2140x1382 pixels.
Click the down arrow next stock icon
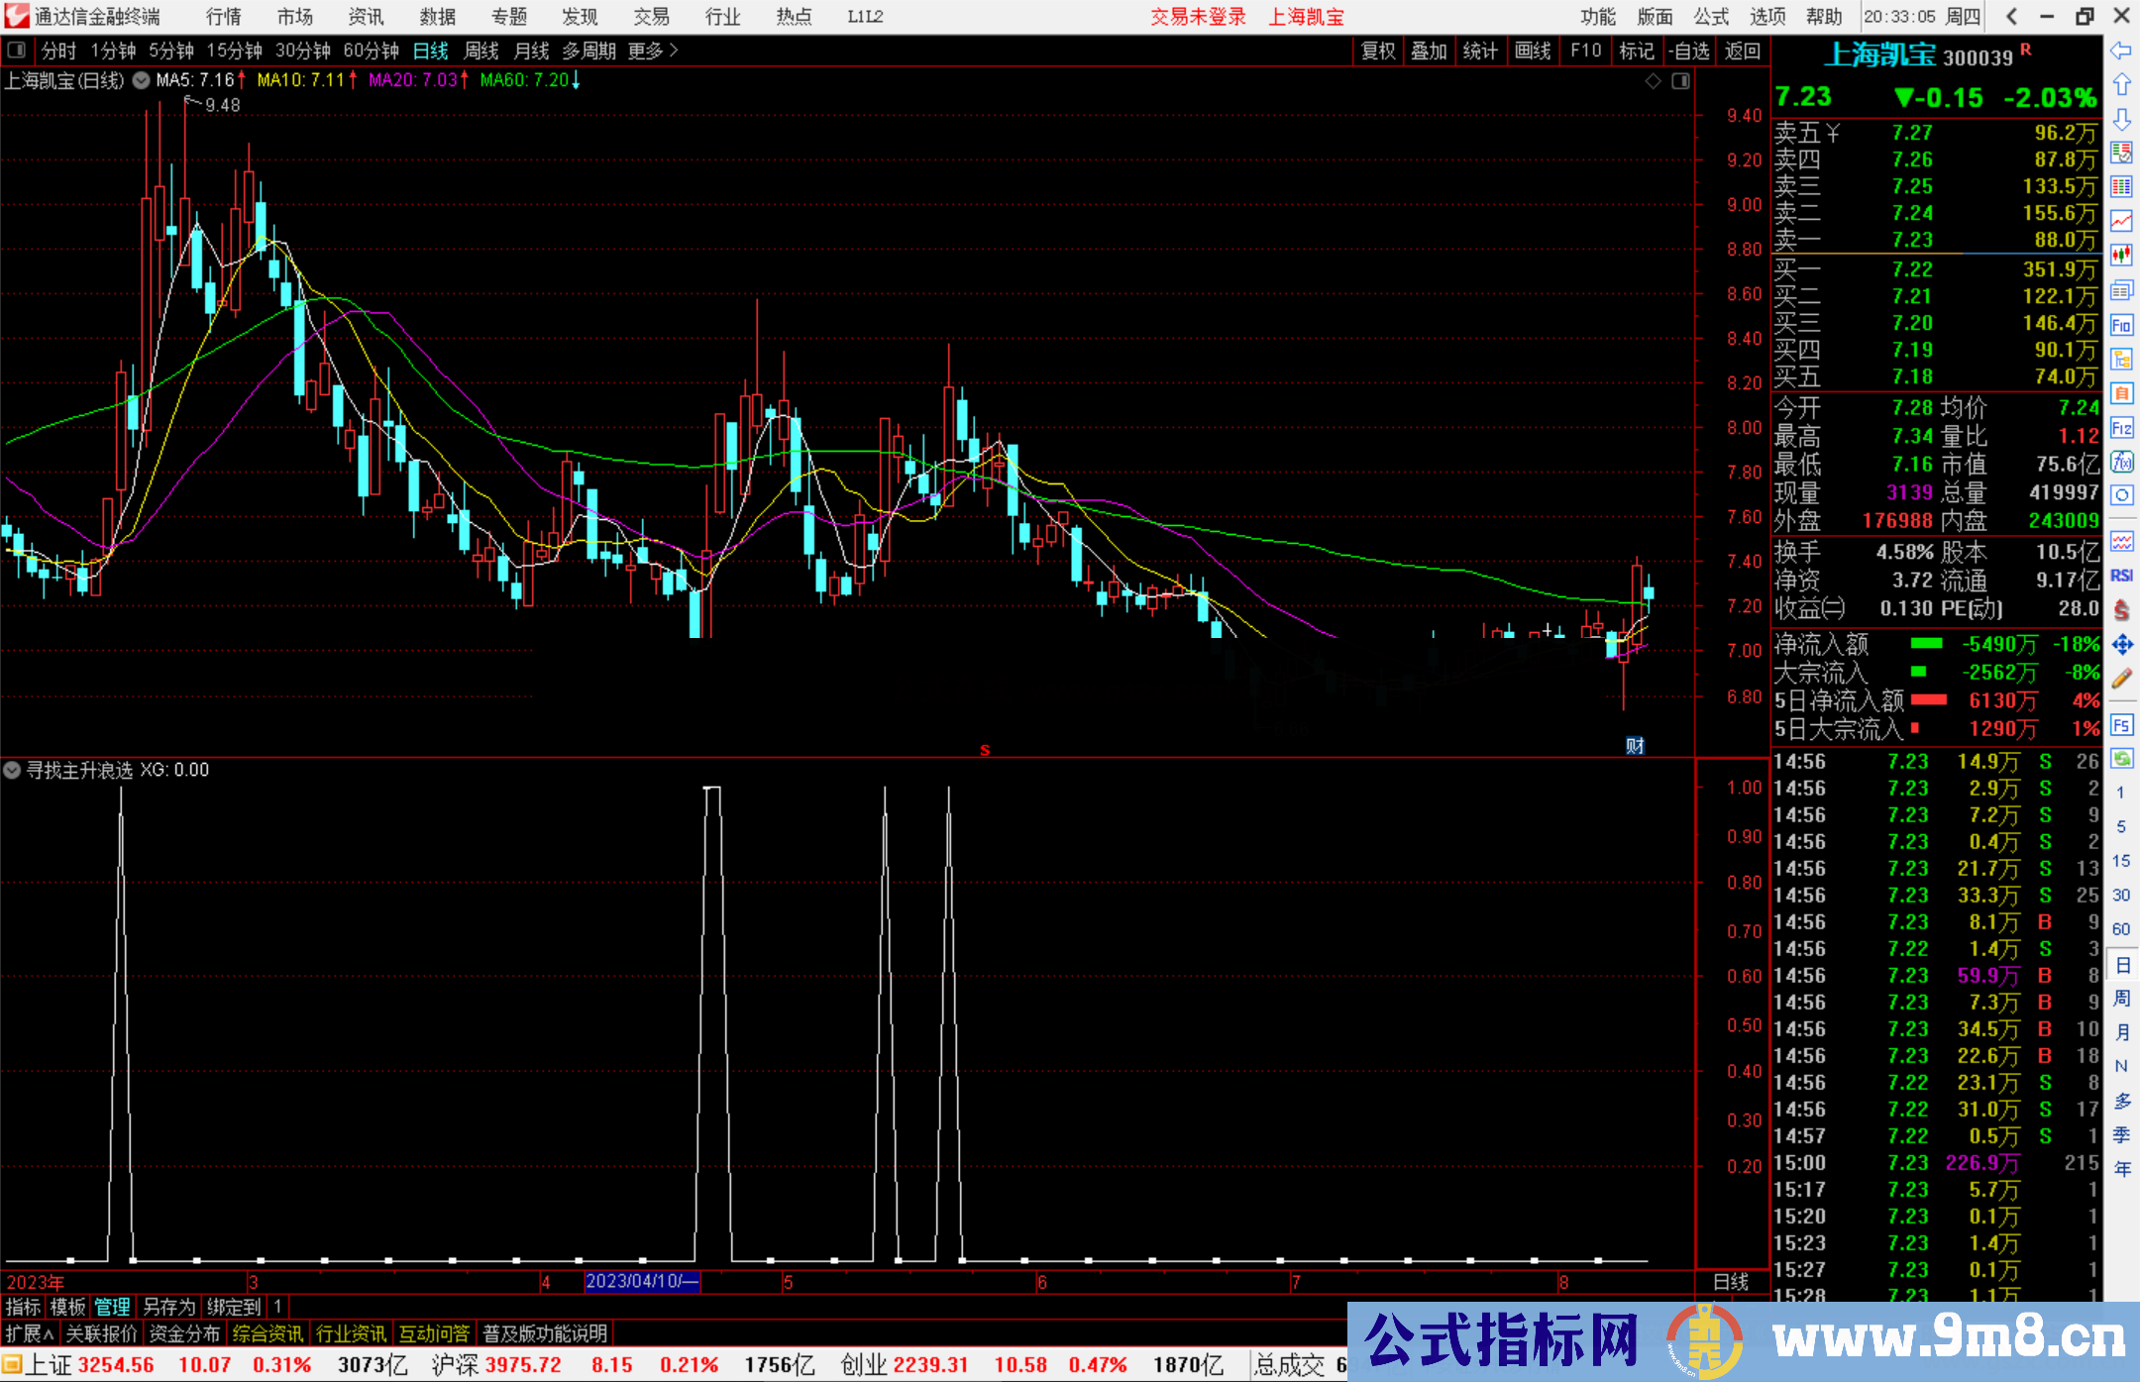2121,119
